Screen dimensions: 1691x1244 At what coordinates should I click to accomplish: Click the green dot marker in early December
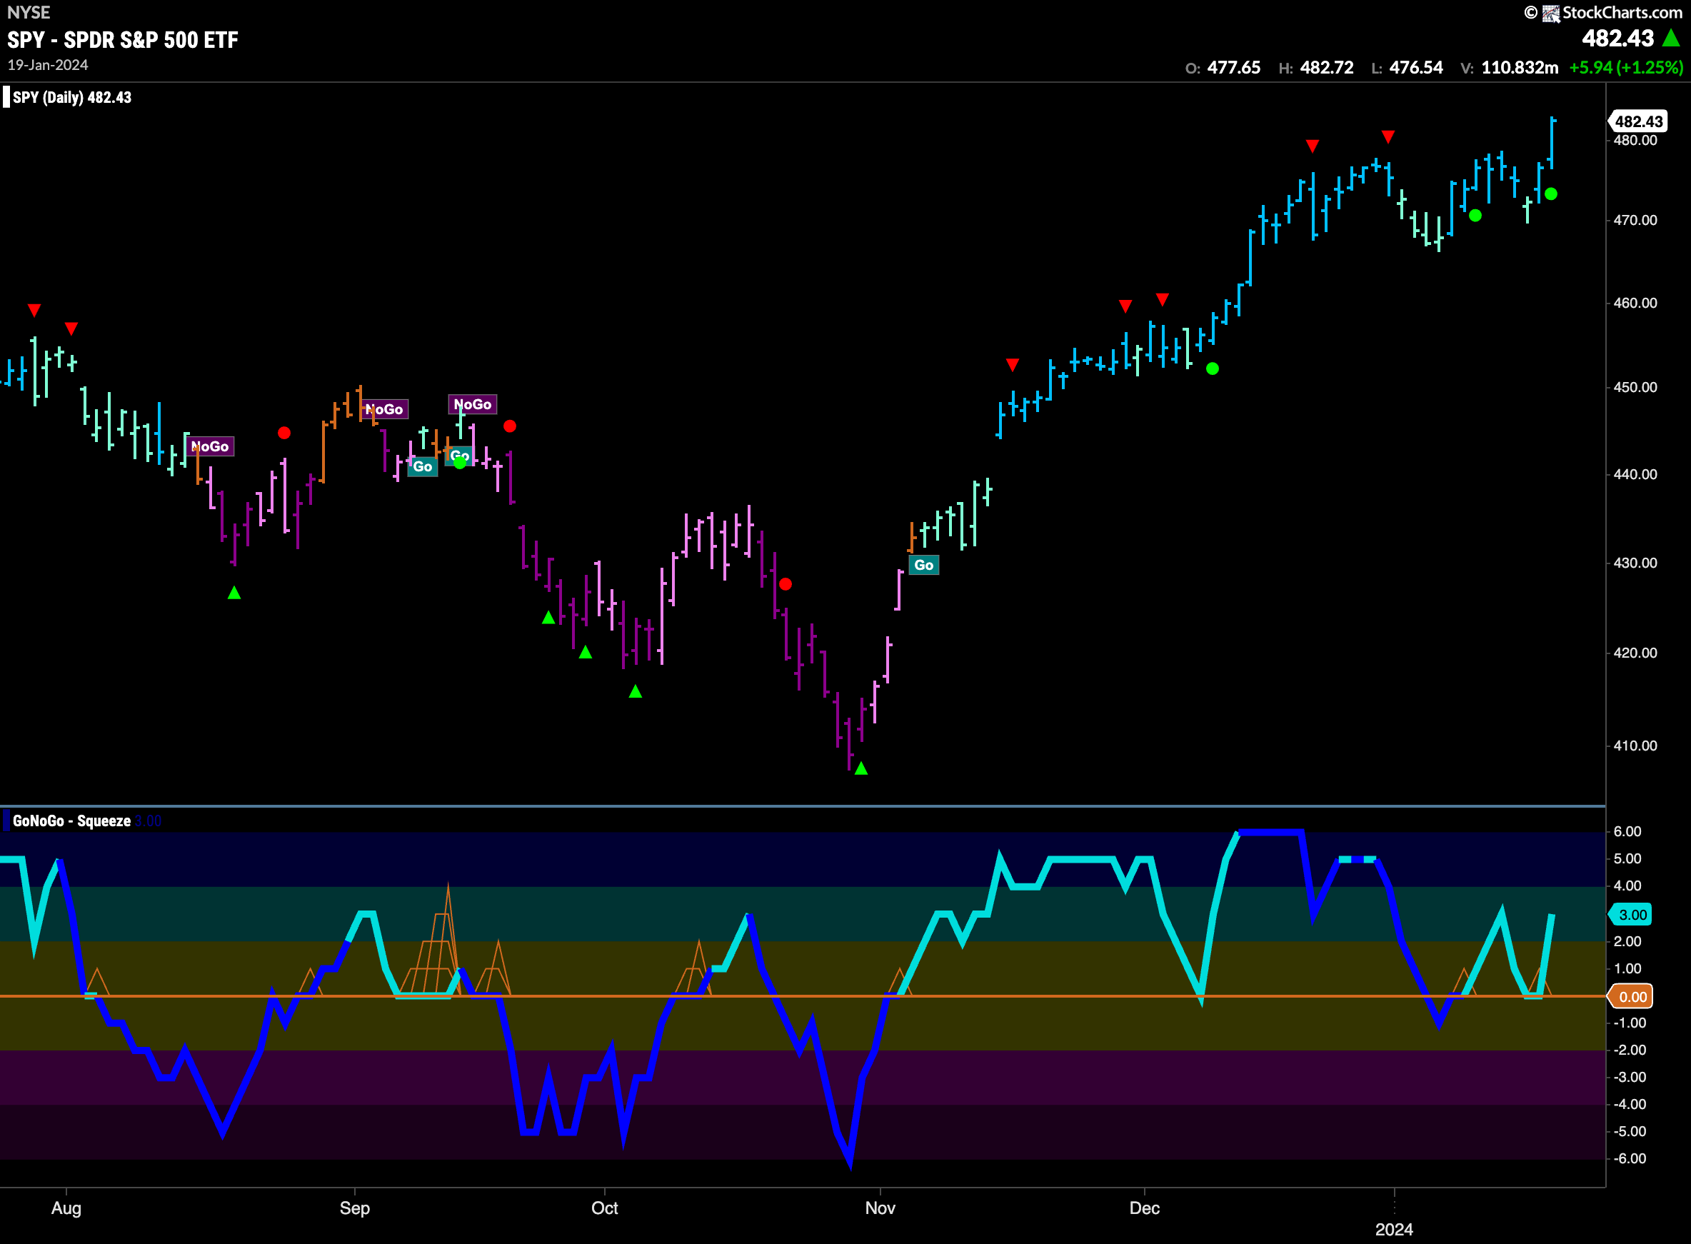(1212, 369)
